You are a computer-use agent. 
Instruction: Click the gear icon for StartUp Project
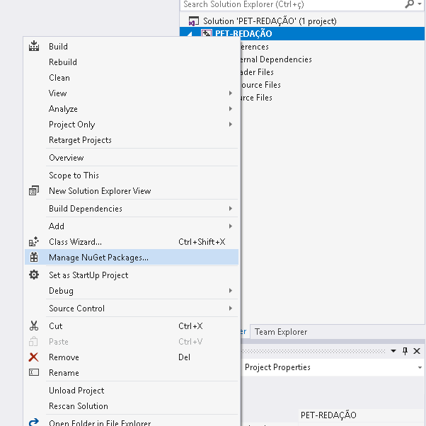pos(33,275)
